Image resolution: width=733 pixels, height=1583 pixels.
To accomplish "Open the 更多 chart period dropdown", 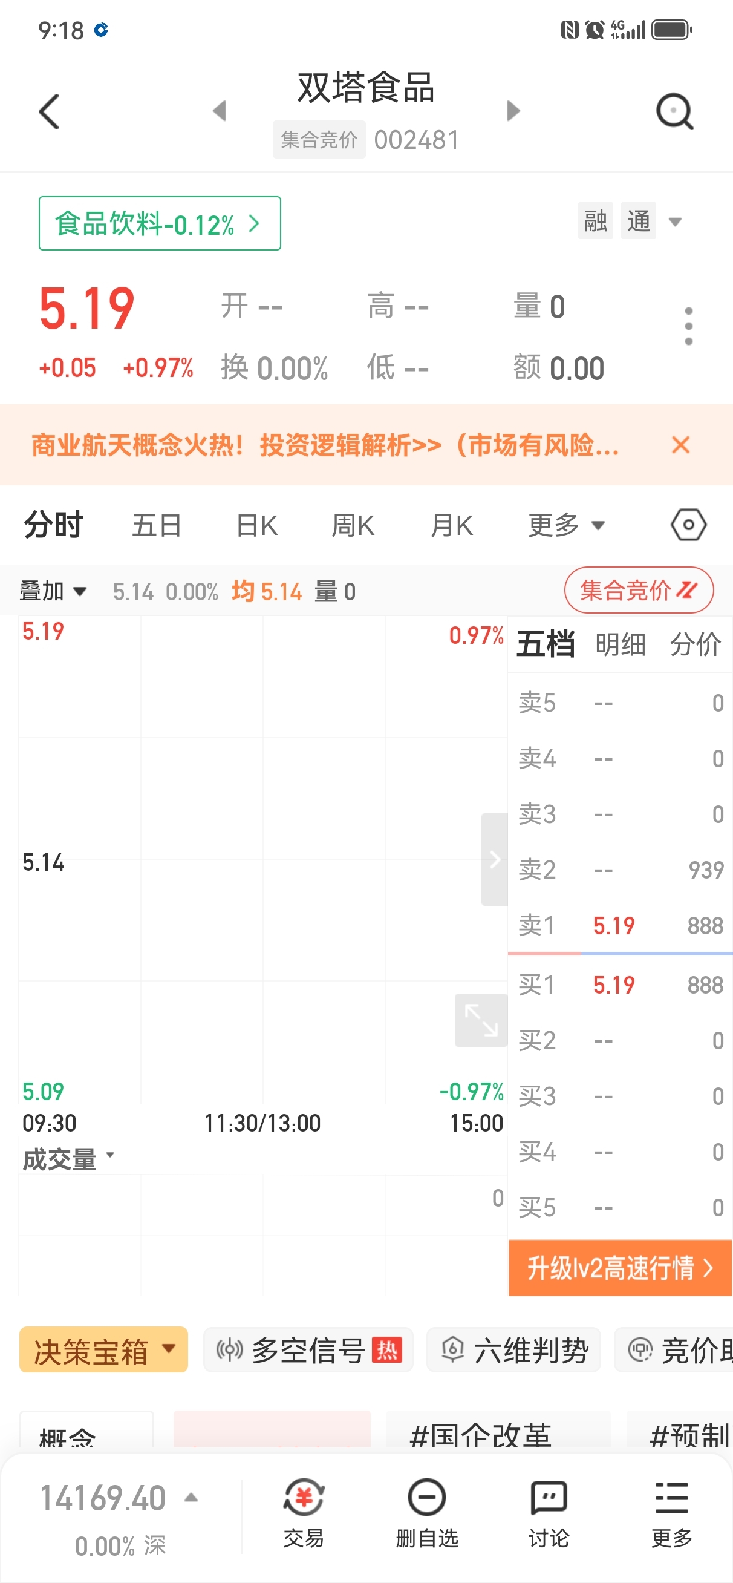I will (x=566, y=525).
